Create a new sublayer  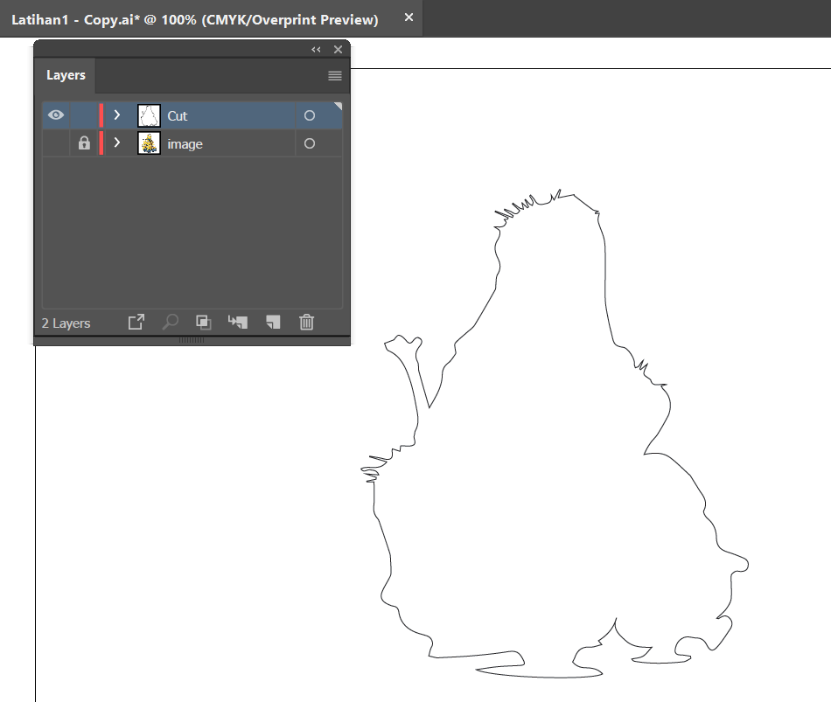click(237, 322)
